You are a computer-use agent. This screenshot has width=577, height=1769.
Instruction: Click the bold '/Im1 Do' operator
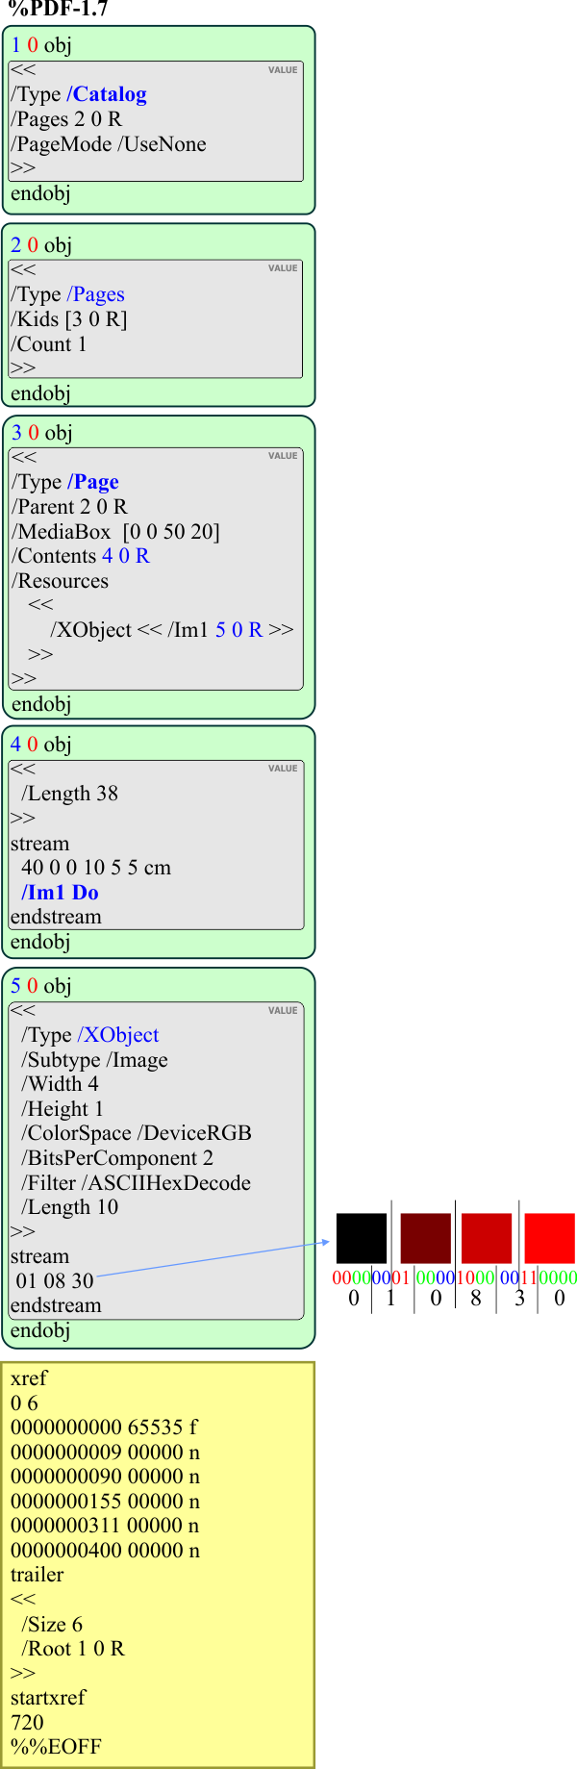pos(60,893)
